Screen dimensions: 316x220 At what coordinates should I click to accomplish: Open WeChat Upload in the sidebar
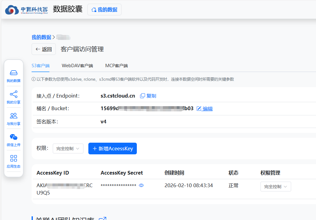[13, 140]
